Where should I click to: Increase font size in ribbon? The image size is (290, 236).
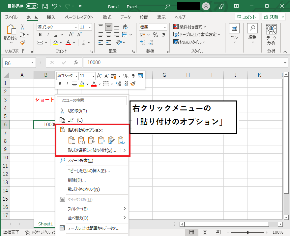coord(71,34)
